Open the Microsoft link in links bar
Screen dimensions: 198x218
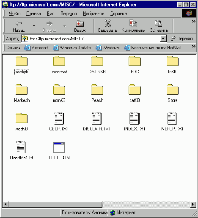[36, 48]
